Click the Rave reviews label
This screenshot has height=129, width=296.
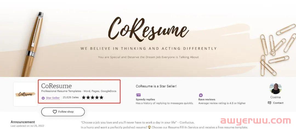tap(207, 99)
